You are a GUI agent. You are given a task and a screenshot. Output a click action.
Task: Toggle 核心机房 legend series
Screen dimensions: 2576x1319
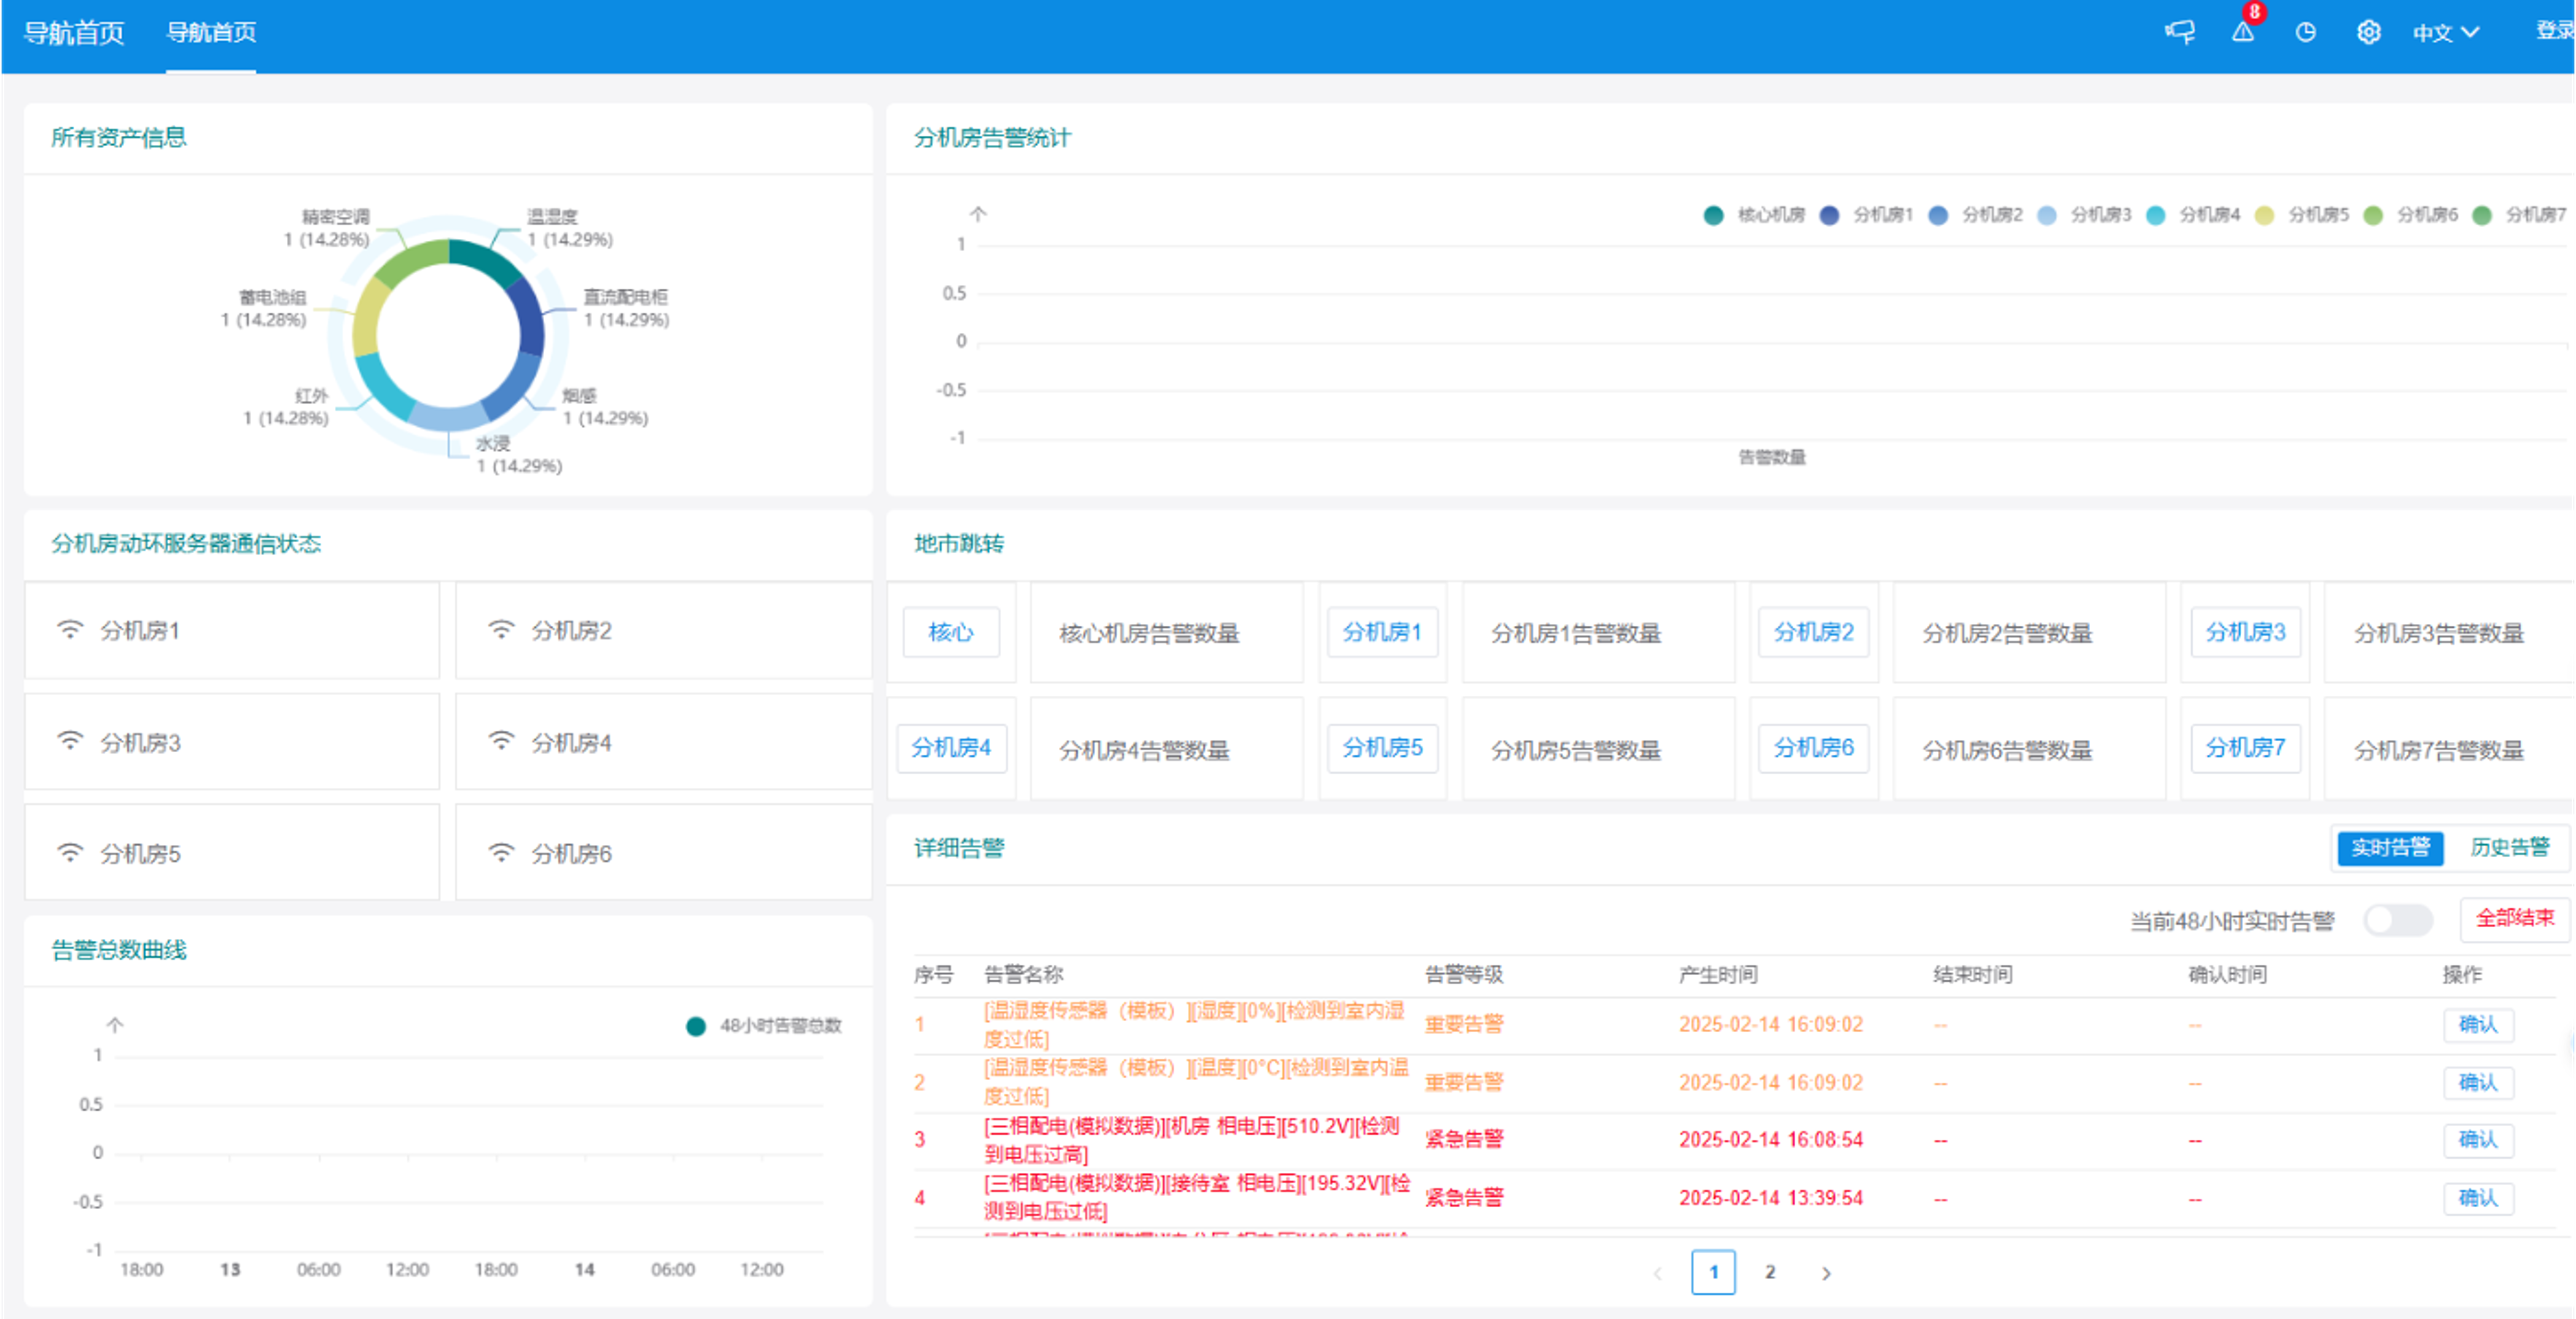click(x=1754, y=215)
